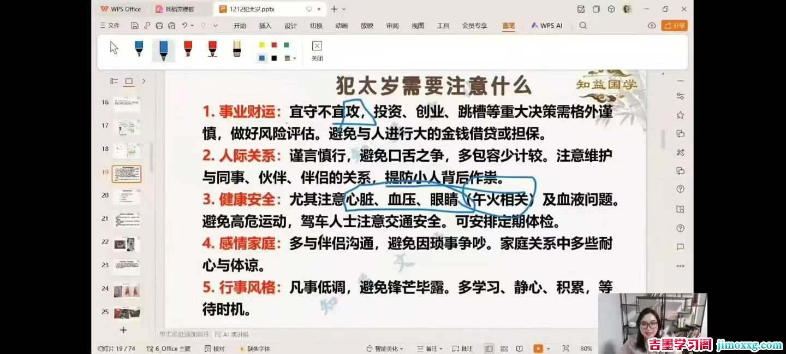Start the slideshow with the play icon
This screenshot has height=354, width=786.
click(538, 348)
